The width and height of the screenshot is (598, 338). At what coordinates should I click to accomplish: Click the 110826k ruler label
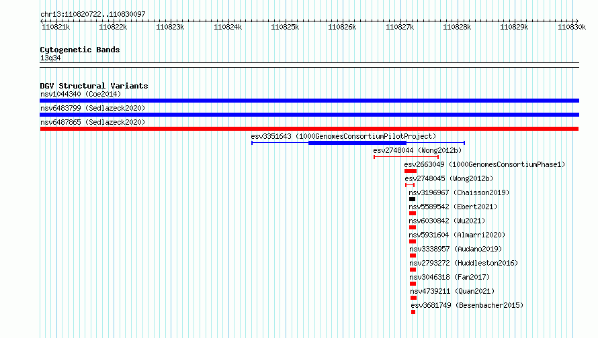(342, 27)
